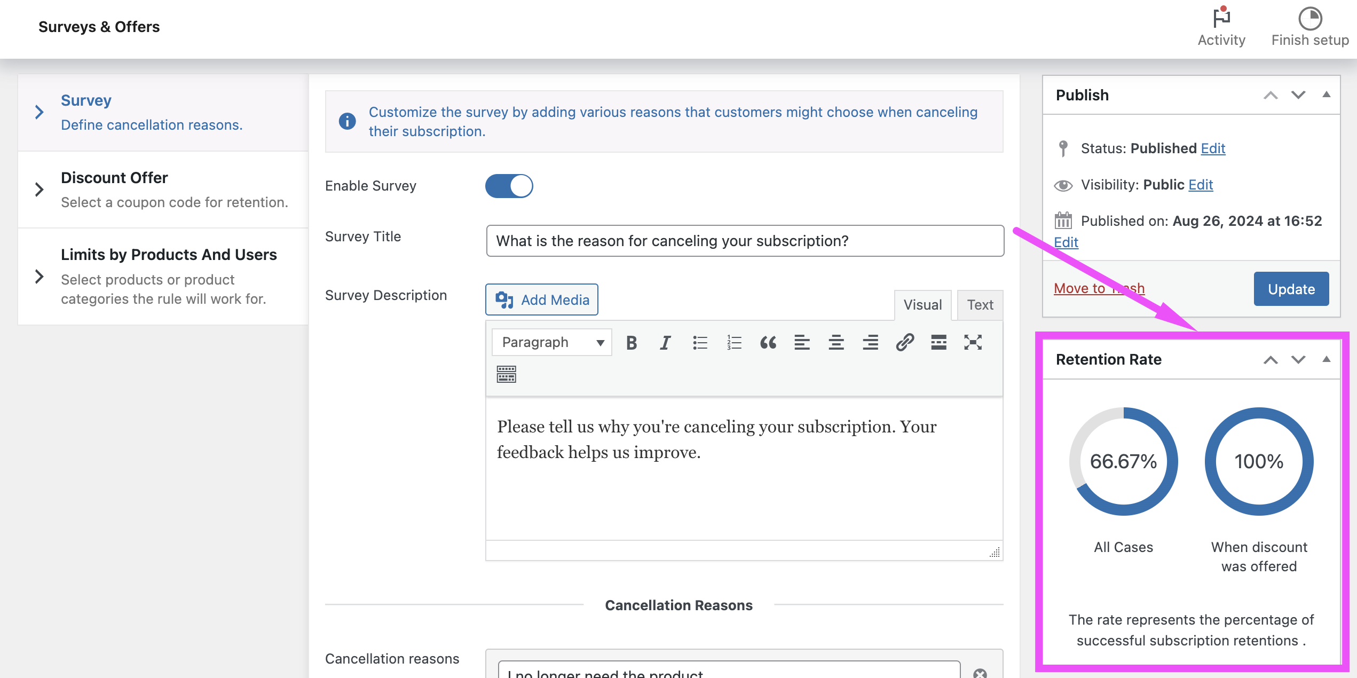Click the Add Media button
The width and height of the screenshot is (1357, 678).
(x=542, y=299)
